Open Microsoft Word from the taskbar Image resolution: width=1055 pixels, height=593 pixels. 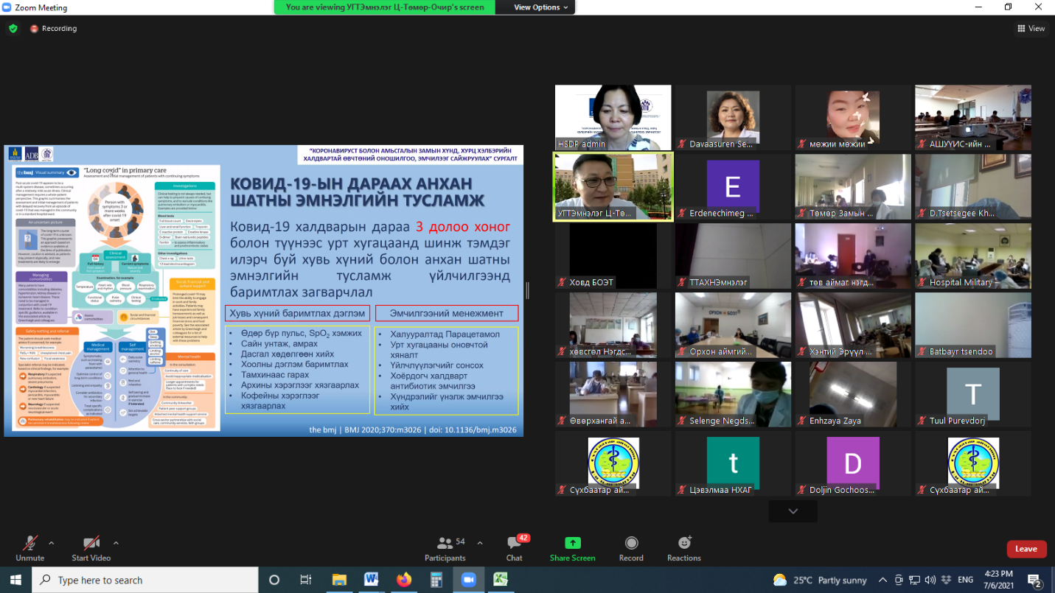click(370, 580)
